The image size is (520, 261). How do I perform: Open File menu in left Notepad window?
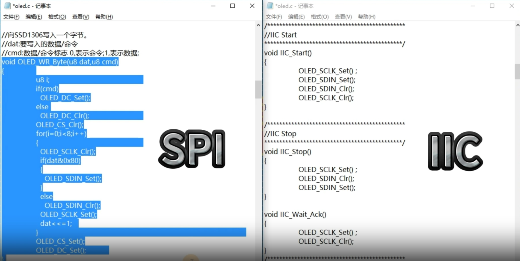pos(11,17)
